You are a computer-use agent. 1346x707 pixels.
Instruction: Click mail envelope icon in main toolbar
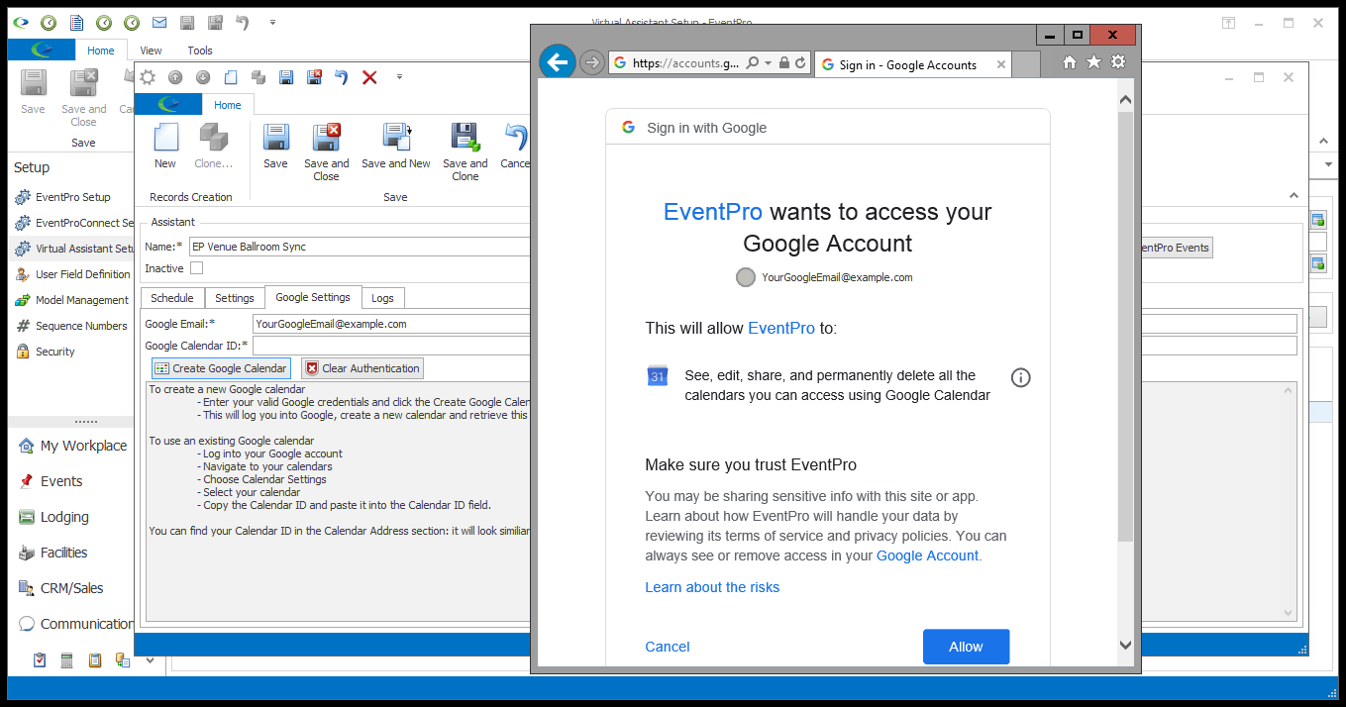[x=158, y=22]
